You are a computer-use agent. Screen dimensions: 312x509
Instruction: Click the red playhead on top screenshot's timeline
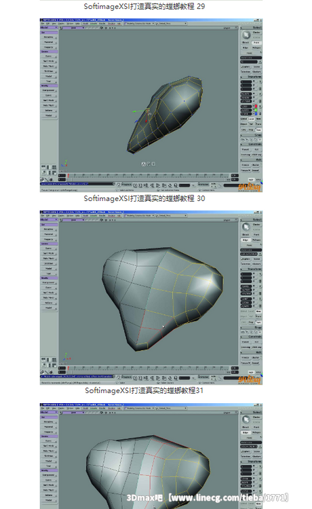pos(69,176)
